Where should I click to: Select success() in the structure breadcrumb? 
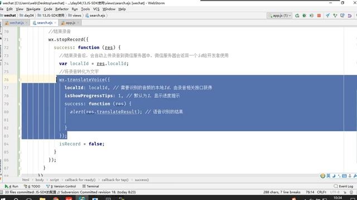142,180
